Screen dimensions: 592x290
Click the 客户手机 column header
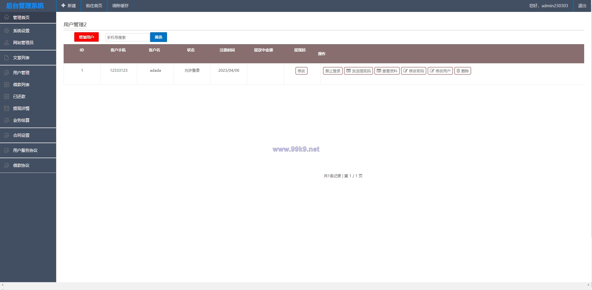pyautogui.click(x=118, y=50)
